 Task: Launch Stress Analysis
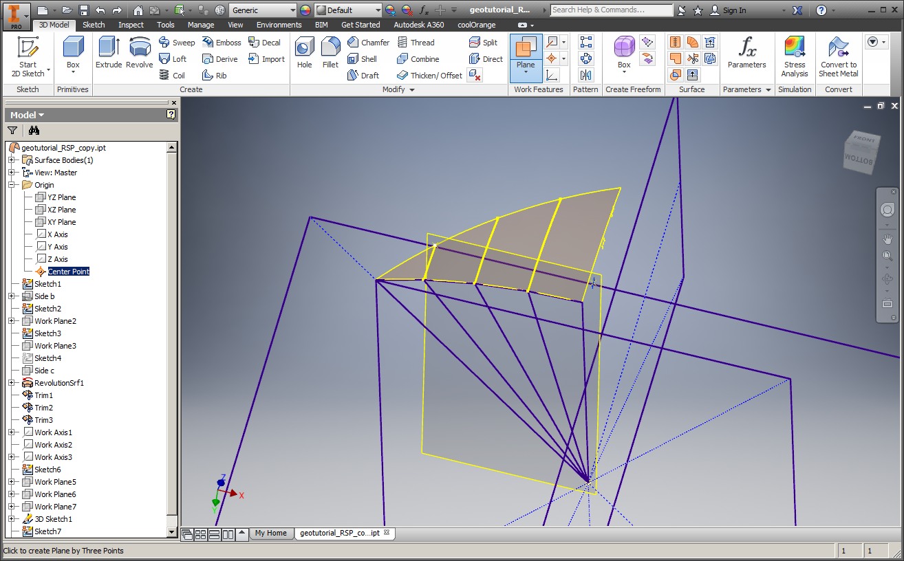tap(795, 57)
